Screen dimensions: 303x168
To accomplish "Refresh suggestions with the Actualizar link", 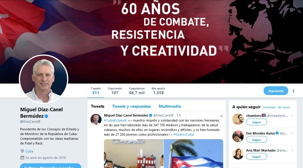I will (x=269, y=107).
